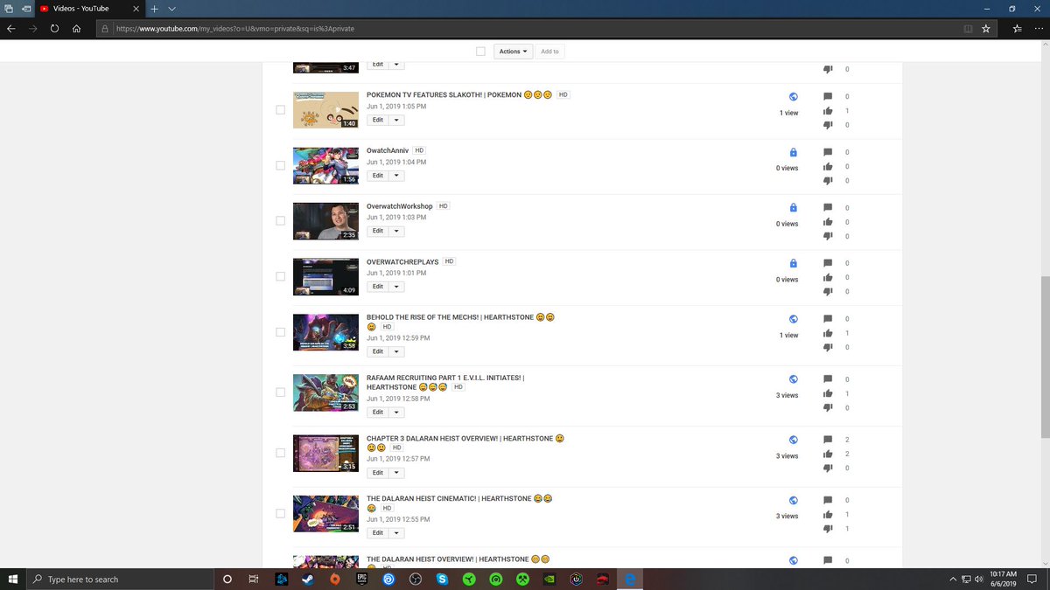
Task: Switch to the Videos - YouTube tab
Action: (89, 8)
